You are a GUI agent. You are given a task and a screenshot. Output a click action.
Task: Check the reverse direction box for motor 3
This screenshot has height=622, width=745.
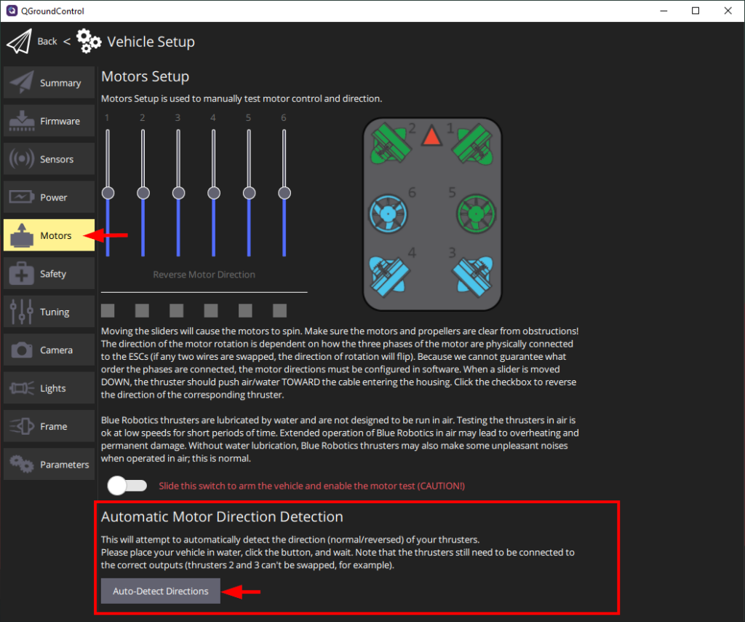coord(176,310)
